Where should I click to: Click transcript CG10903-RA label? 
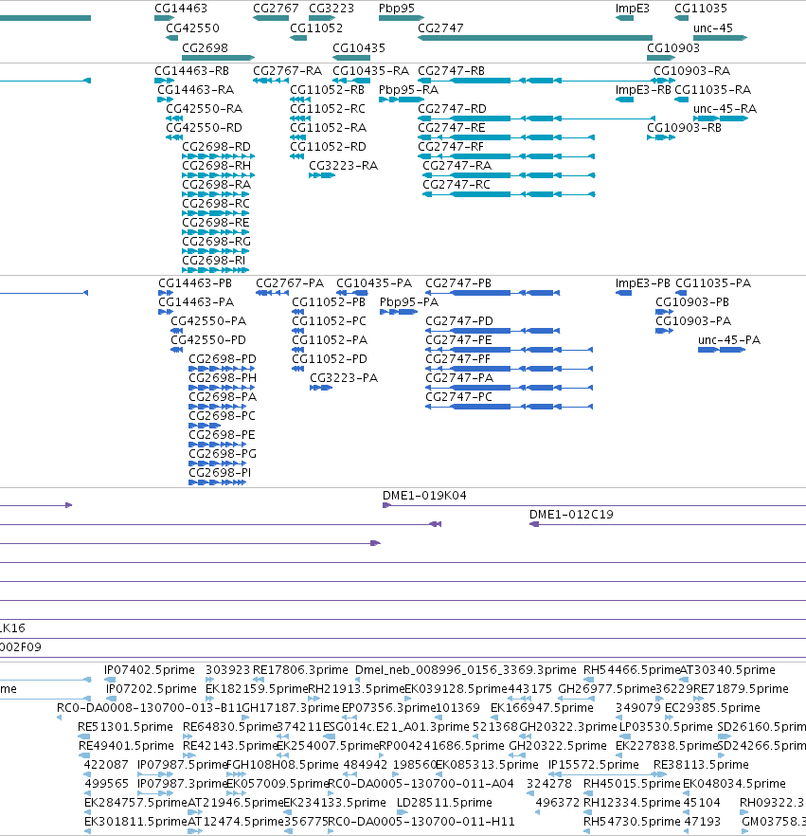coord(691,71)
